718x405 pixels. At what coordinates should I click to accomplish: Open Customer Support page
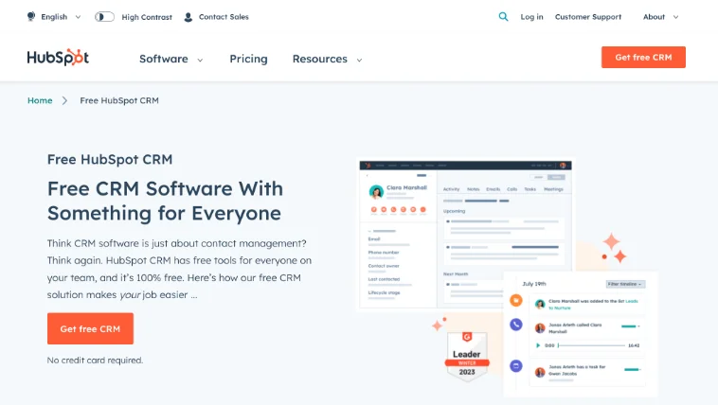(x=588, y=17)
